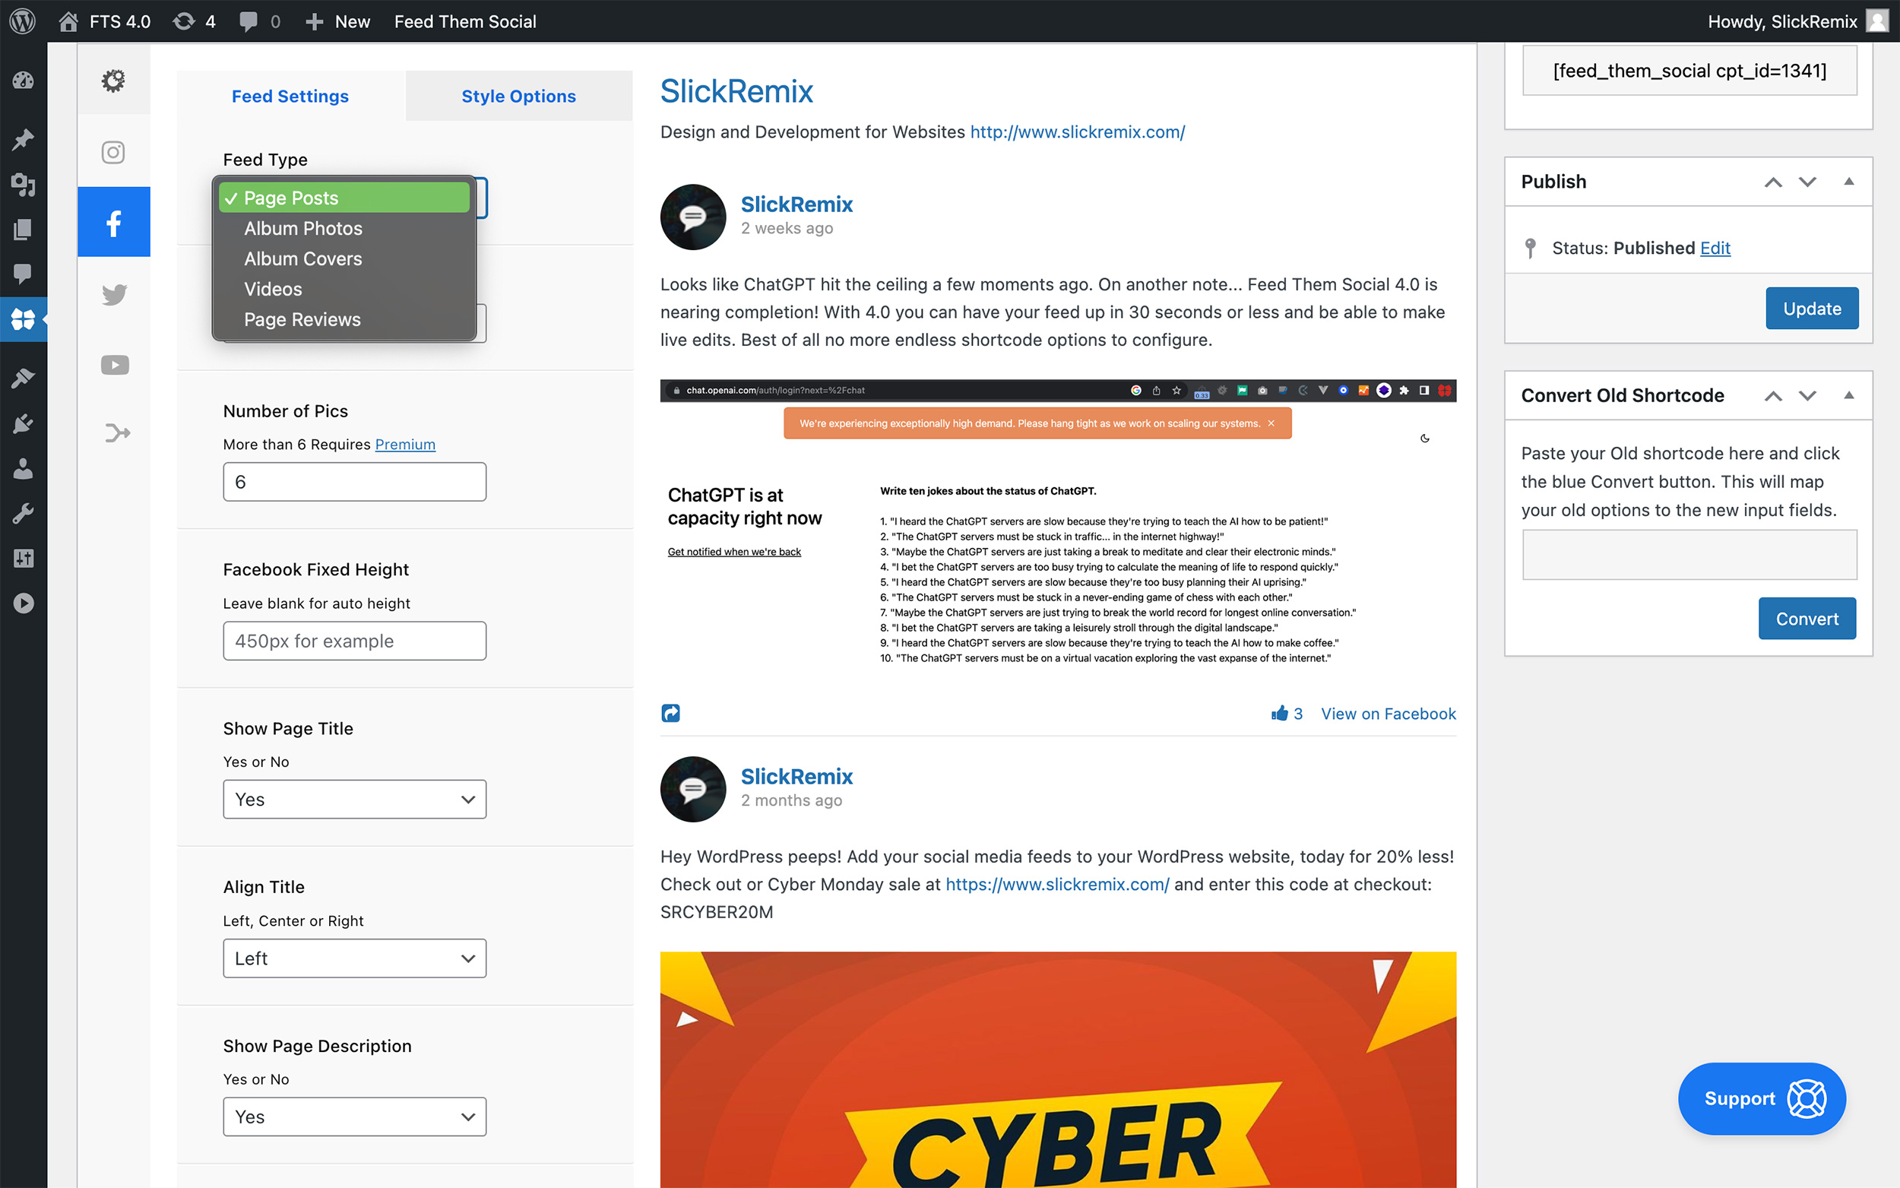The width and height of the screenshot is (1900, 1188).
Task: Move Convert Old Shortcode panel down
Action: (x=1807, y=395)
